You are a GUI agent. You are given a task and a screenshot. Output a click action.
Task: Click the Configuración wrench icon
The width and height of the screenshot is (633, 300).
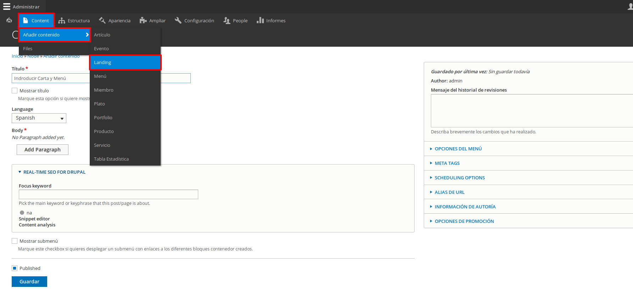[x=178, y=21]
